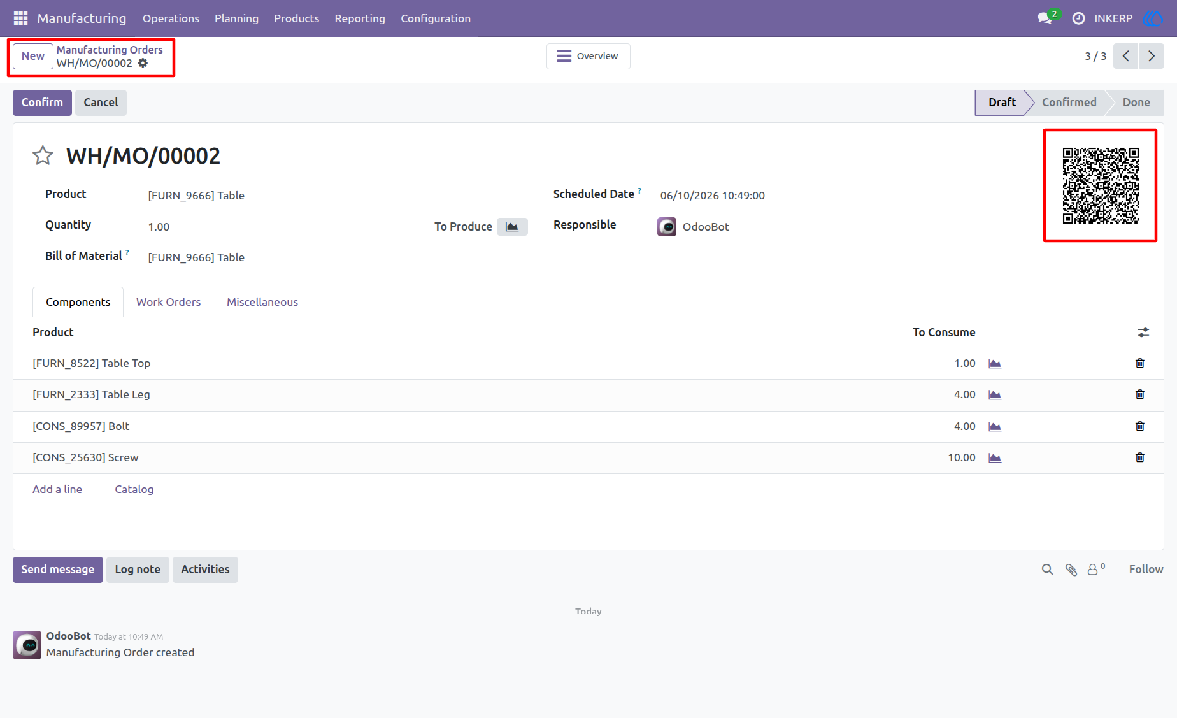This screenshot has width=1177, height=718.
Task: Open the activities clock icon
Action: 1078,18
